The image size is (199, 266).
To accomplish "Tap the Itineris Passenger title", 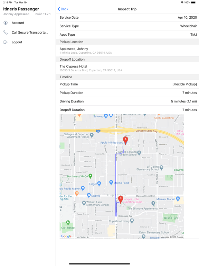I will click(21, 9).
